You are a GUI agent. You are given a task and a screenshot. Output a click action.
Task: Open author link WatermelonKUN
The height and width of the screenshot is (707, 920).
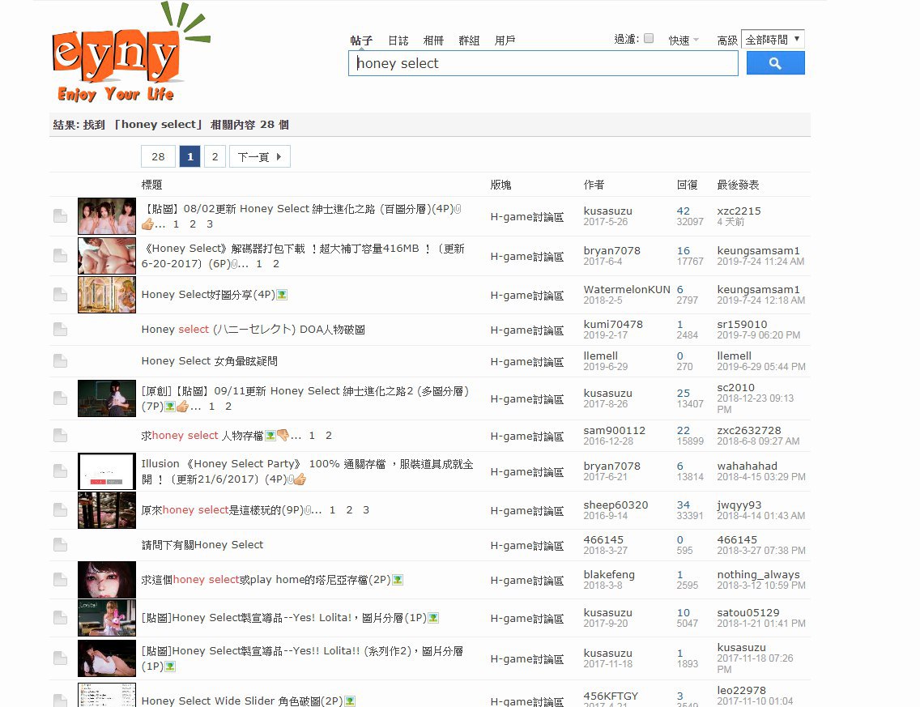point(626,289)
